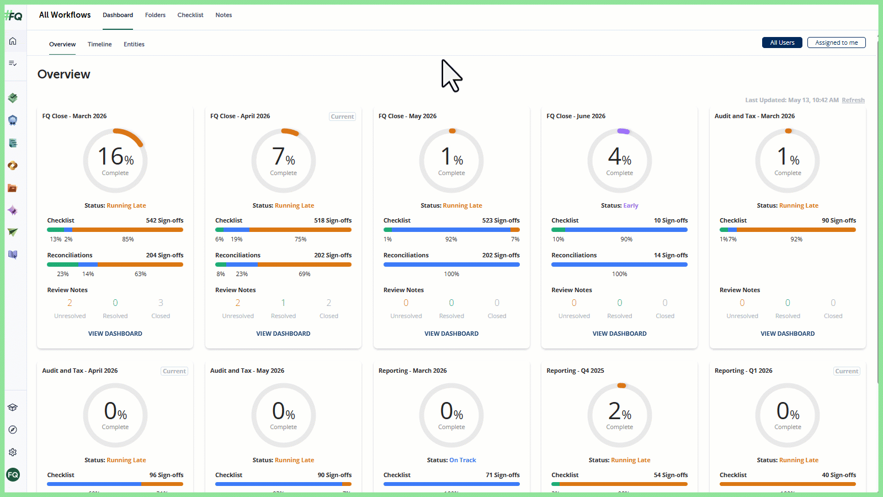The image size is (883, 497).
Task: Open the Notes tab
Action: coord(224,15)
